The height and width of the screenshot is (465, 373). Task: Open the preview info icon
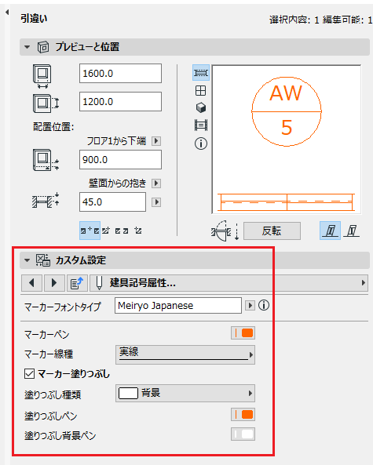201,143
